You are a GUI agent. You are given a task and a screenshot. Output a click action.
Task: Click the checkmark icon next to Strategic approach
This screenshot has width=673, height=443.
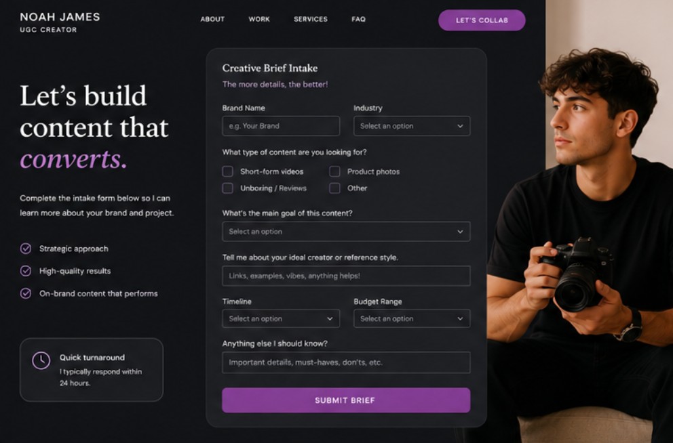pos(26,249)
